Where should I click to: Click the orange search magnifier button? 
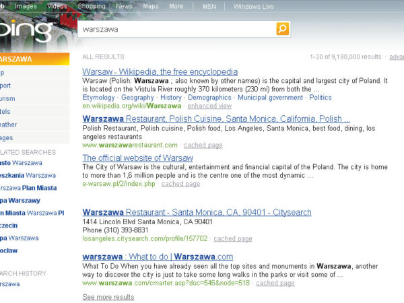283,29
